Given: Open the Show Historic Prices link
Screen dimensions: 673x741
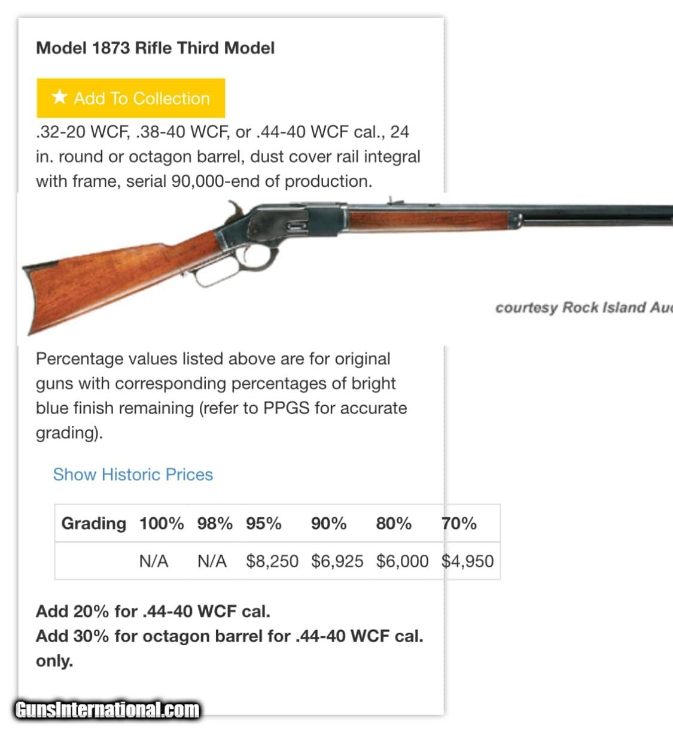Looking at the screenshot, I should pyautogui.click(x=133, y=475).
